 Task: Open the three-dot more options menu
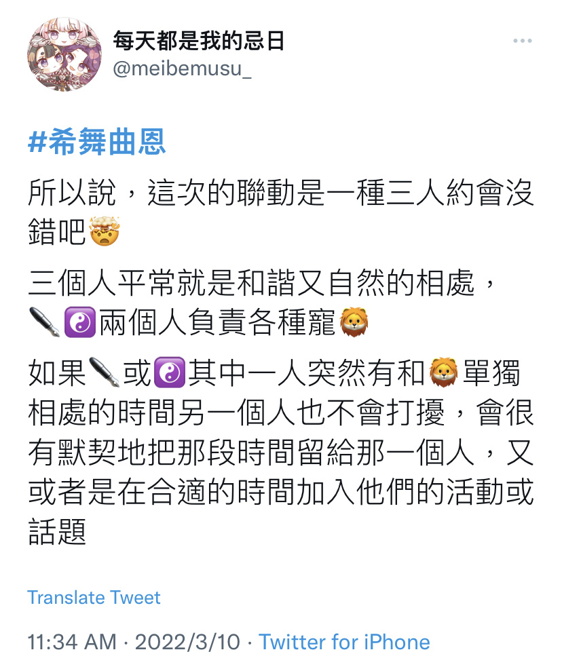(522, 41)
